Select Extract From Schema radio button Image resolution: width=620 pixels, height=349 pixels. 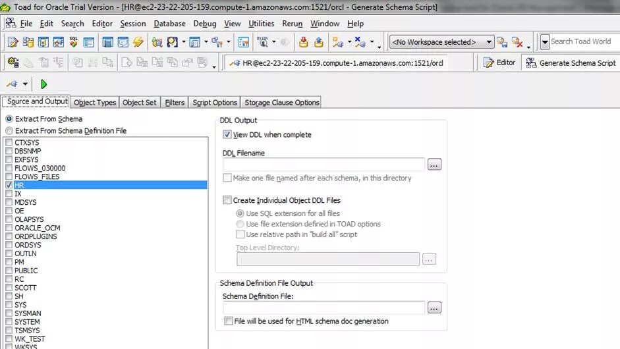point(9,119)
